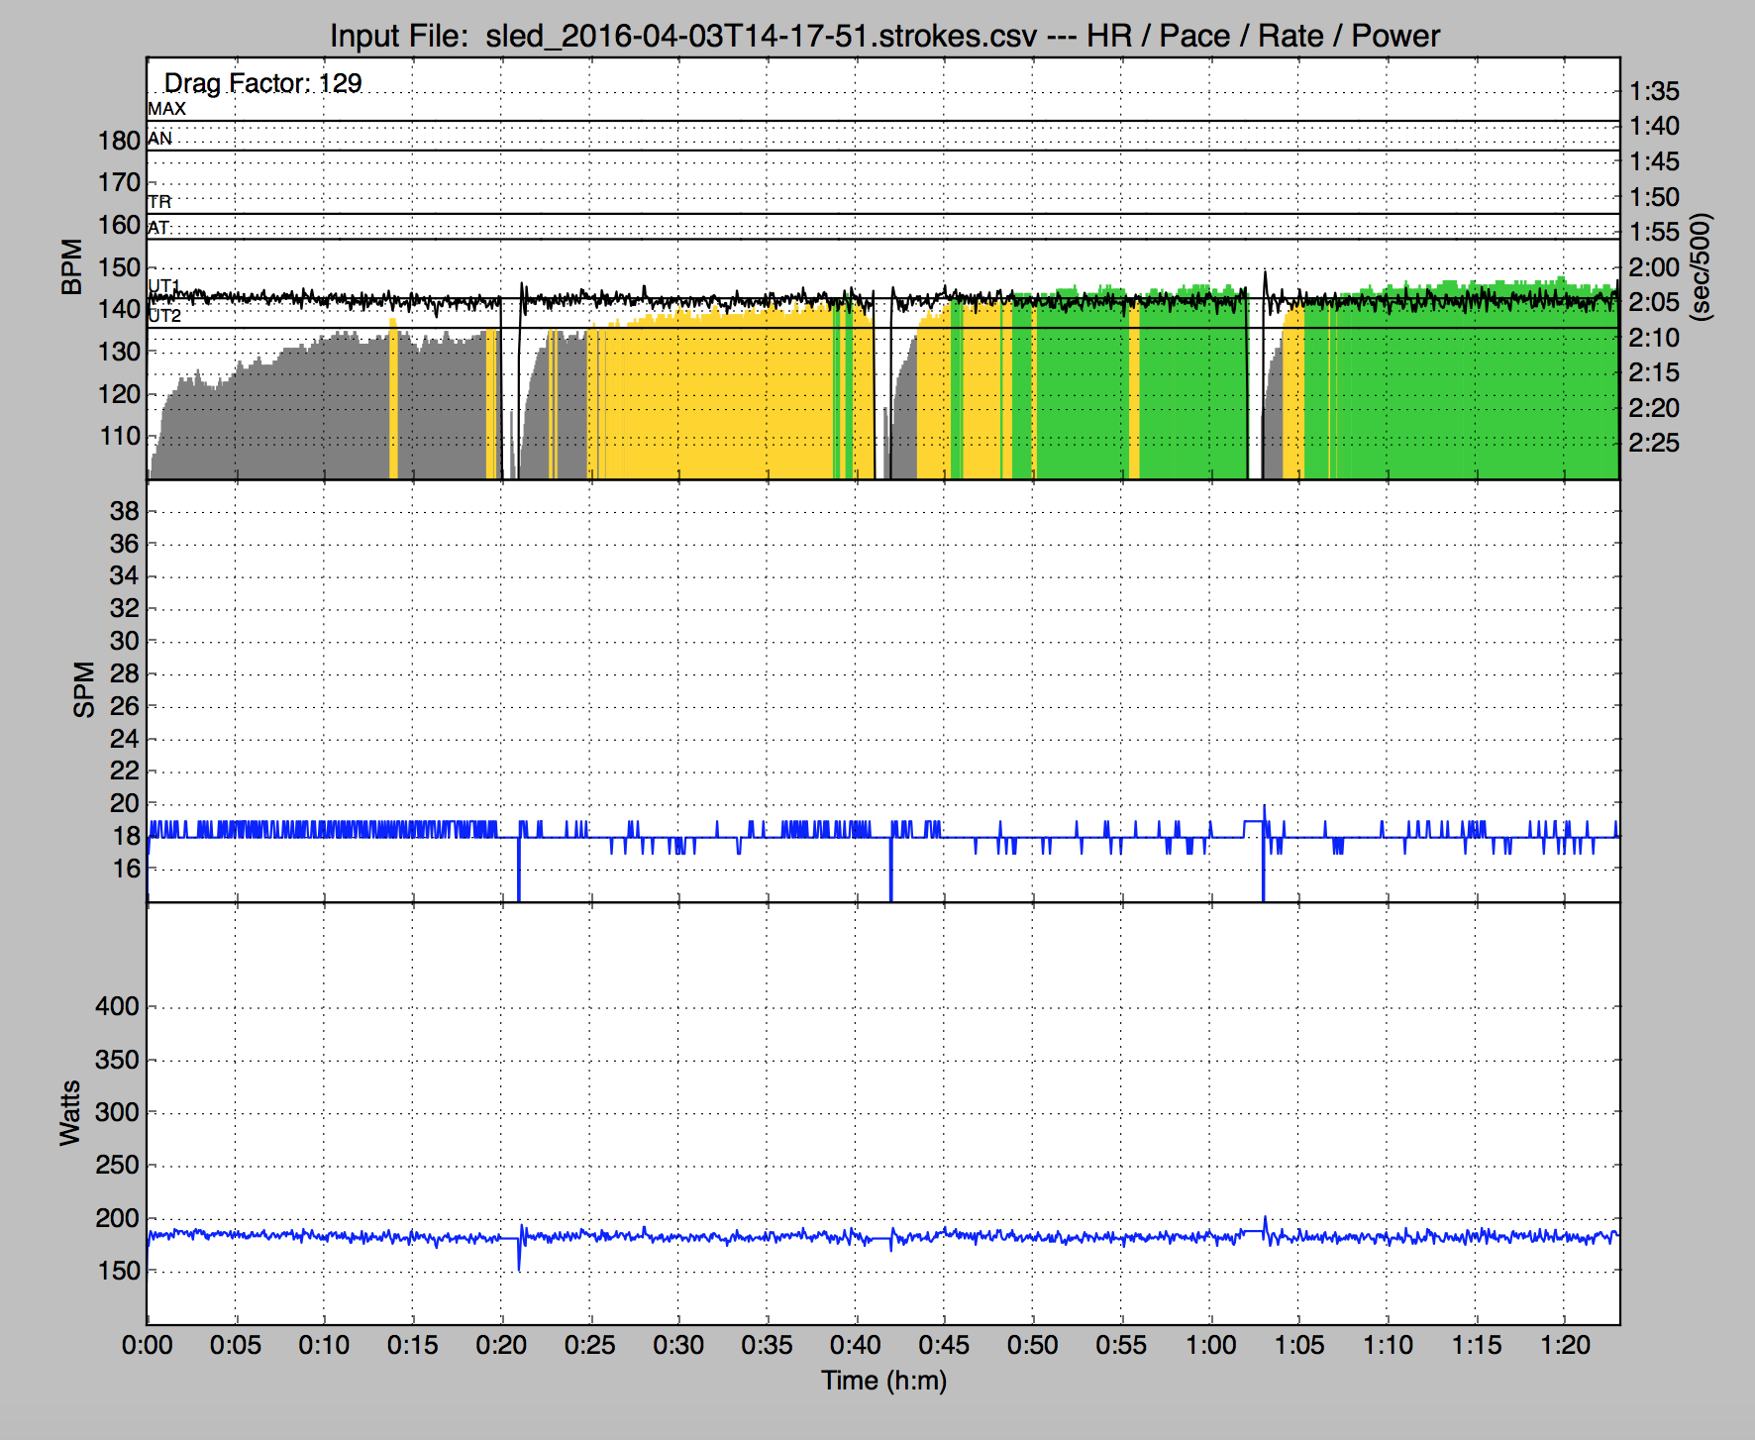Click the BPM axis label
The width and height of the screenshot is (1755, 1440).
coord(72,267)
